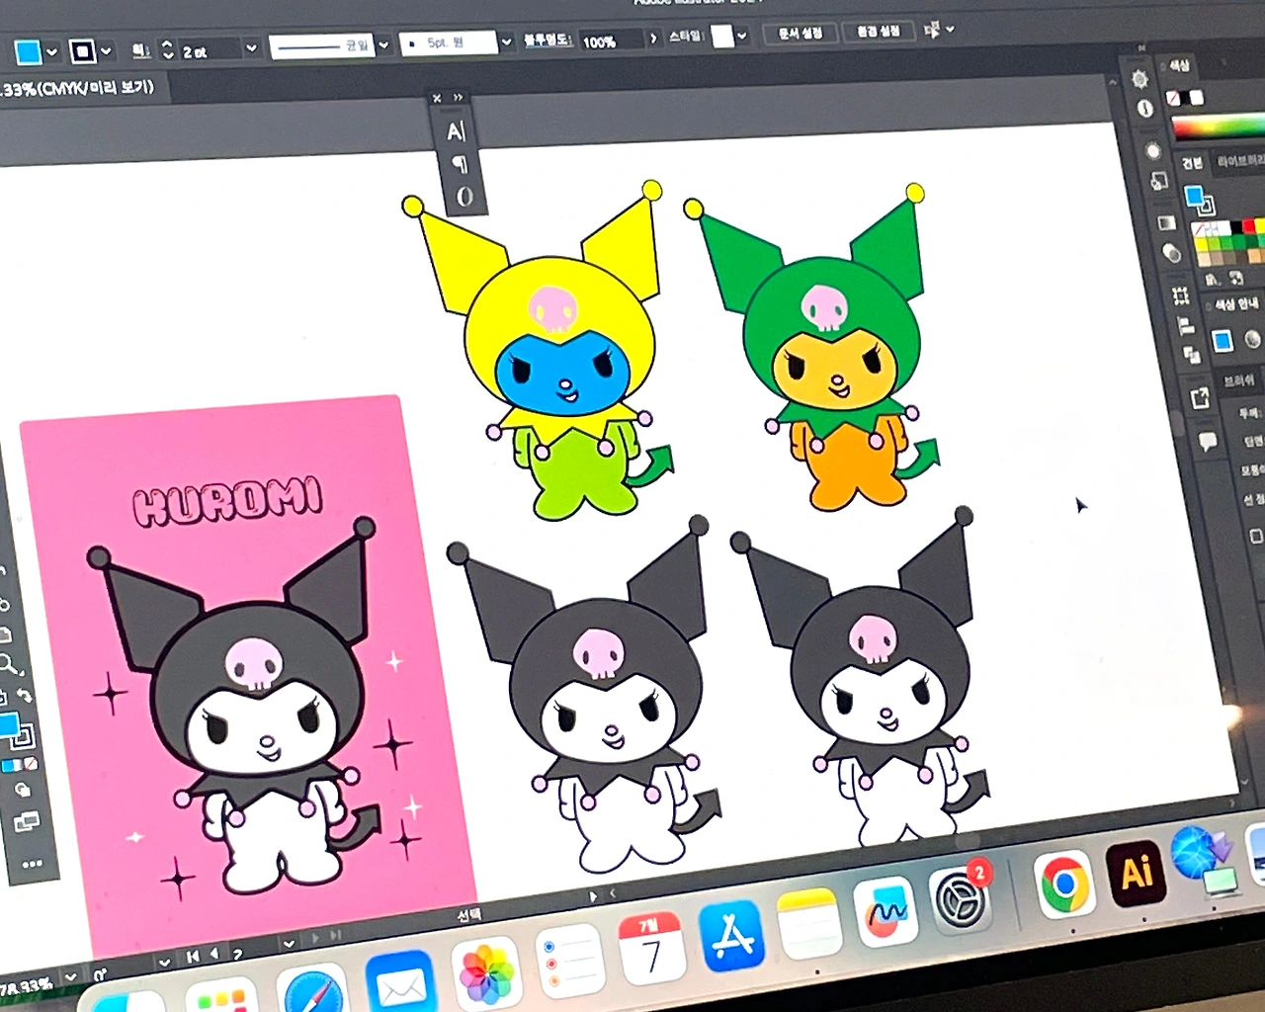
Task: Open the App Store in the Dock
Action: click(x=731, y=937)
